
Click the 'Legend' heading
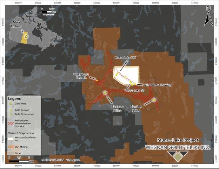pos(15,99)
